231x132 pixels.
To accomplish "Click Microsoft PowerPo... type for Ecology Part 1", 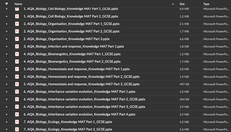I will (216, 122).
